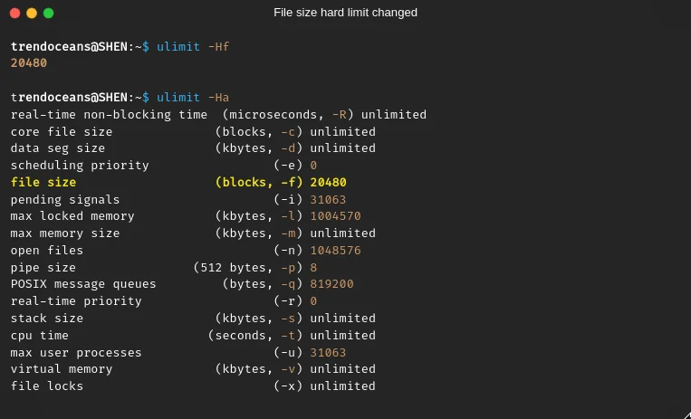Click the 'ulimit -Ha' command text
This screenshot has height=419, width=691.
point(192,97)
